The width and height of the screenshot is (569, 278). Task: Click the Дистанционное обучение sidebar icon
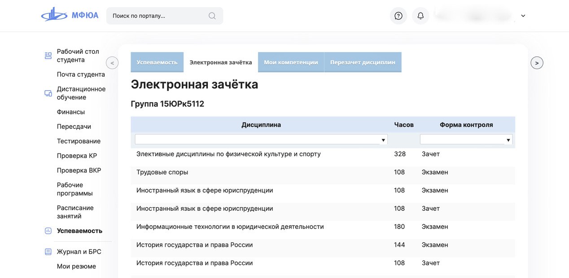click(x=48, y=93)
